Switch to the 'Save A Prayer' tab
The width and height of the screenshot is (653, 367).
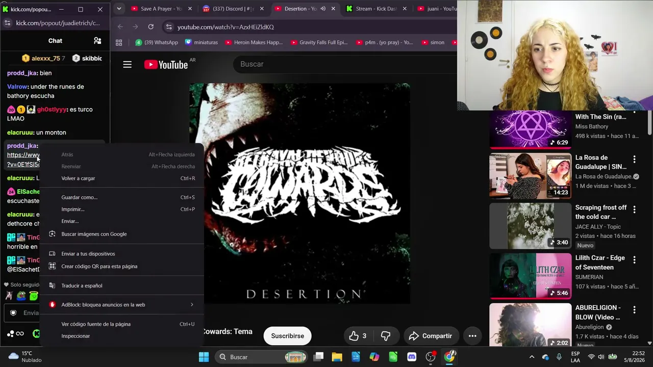click(161, 9)
